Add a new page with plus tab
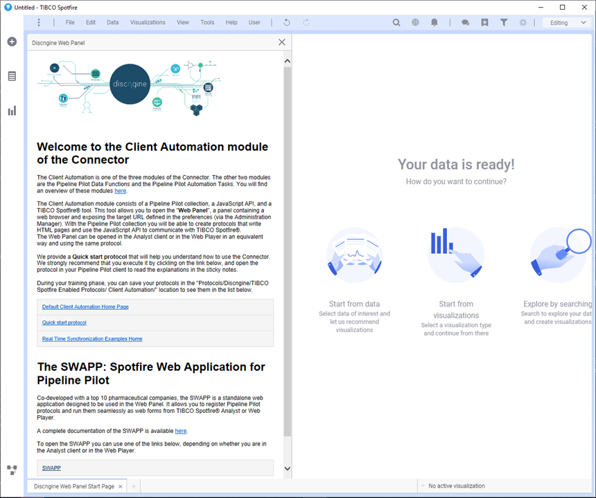Screen dimensions: 596x498 134,486
